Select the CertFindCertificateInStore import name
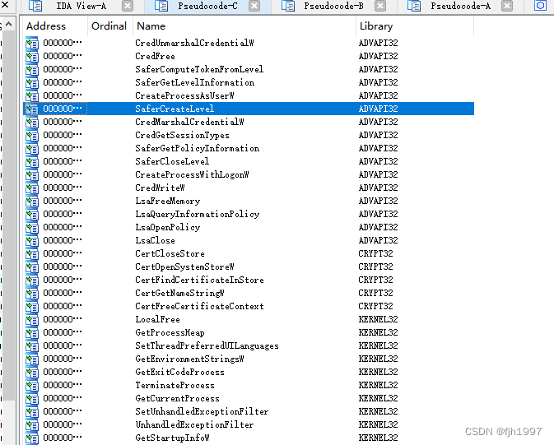 199,280
